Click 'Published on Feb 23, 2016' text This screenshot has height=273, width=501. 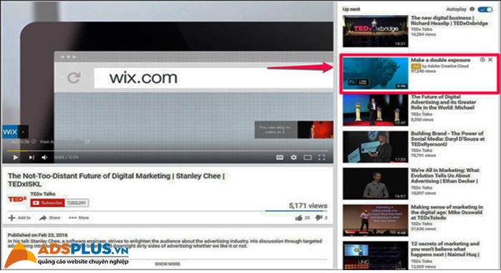point(38,235)
